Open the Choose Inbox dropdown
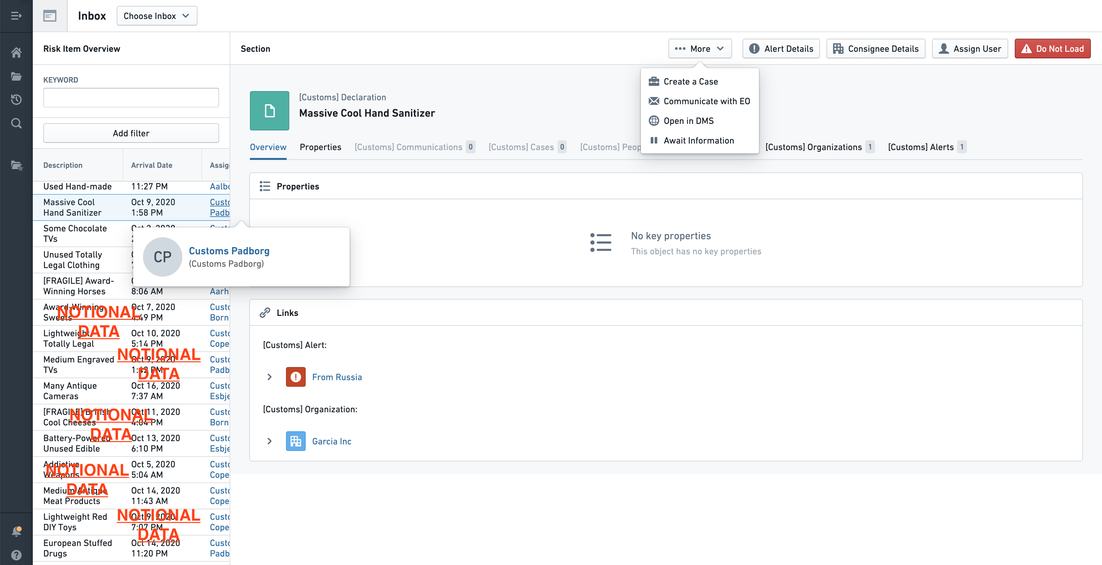The image size is (1102, 565). (156, 16)
